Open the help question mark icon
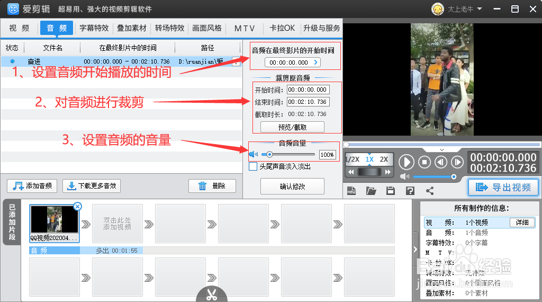Image resolution: width=542 pixels, height=302 pixels. 410,191
